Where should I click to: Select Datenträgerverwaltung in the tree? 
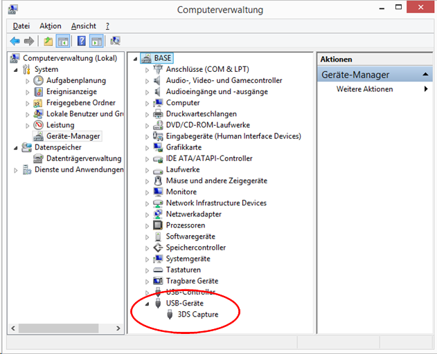tap(84, 158)
